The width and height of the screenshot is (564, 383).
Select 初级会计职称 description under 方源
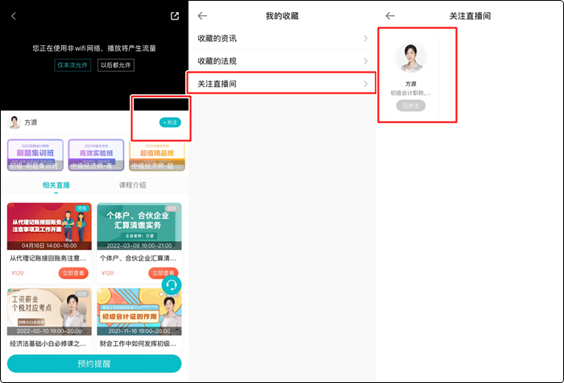pos(411,94)
